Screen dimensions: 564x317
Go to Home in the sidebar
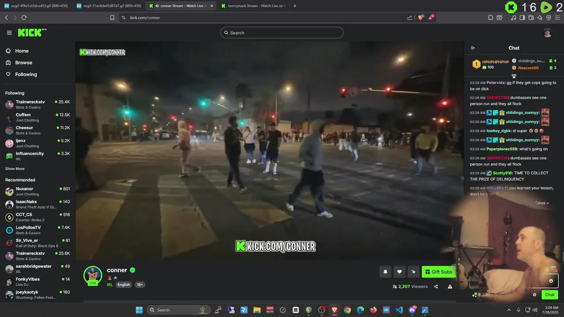click(x=37, y=51)
